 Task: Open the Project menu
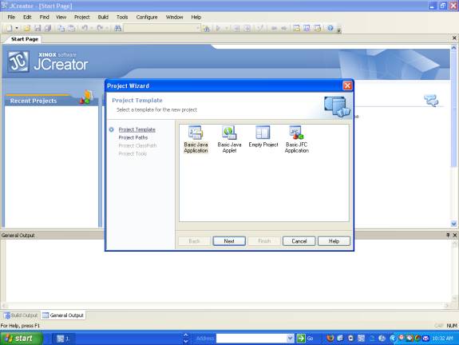coord(81,17)
